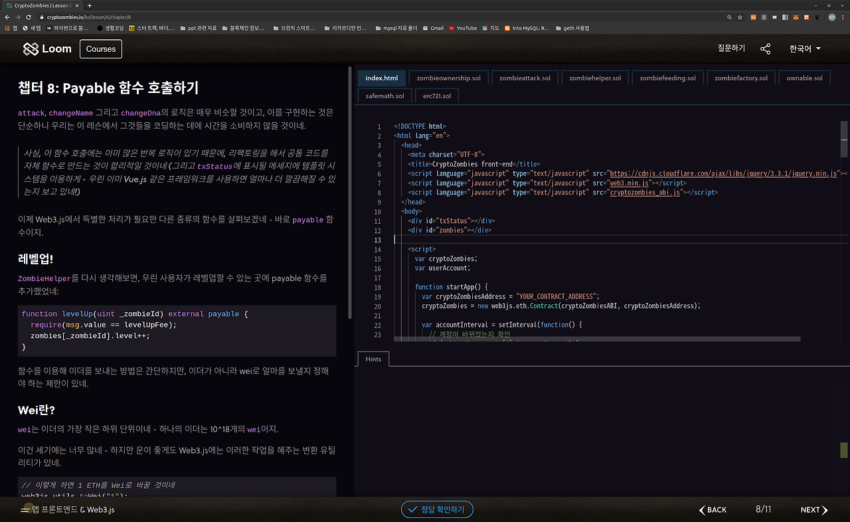Open the 생활코딩 bookmark
The height and width of the screenshot is (522, 850).
(110, 28)
